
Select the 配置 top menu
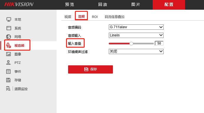[169, 5]
